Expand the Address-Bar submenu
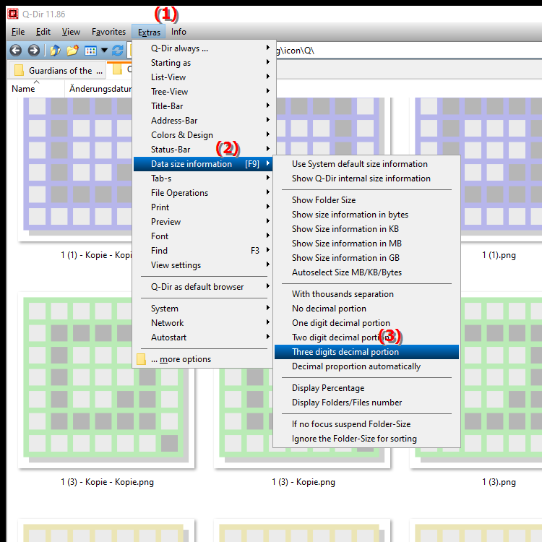The image size is (542, 542). click(x=204, y=121)
